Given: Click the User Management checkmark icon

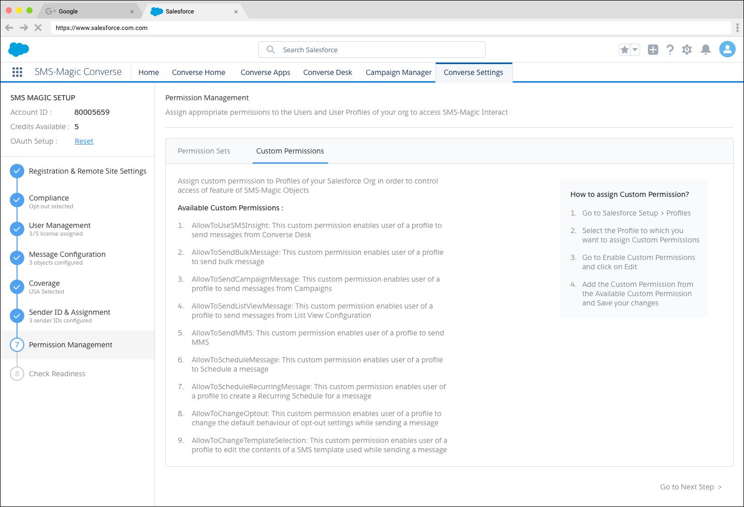Looking at the screenshot, I should click(x=17, y=229).
